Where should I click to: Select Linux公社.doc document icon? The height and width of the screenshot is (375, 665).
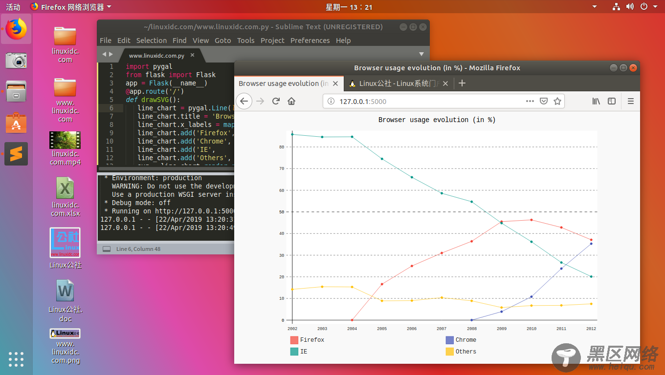point(65,301)
